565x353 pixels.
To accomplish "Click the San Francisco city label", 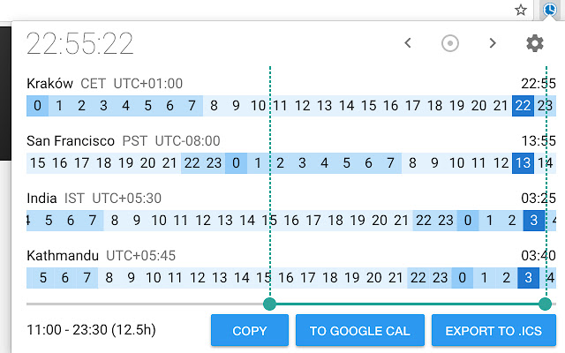I will coord(72,140).
